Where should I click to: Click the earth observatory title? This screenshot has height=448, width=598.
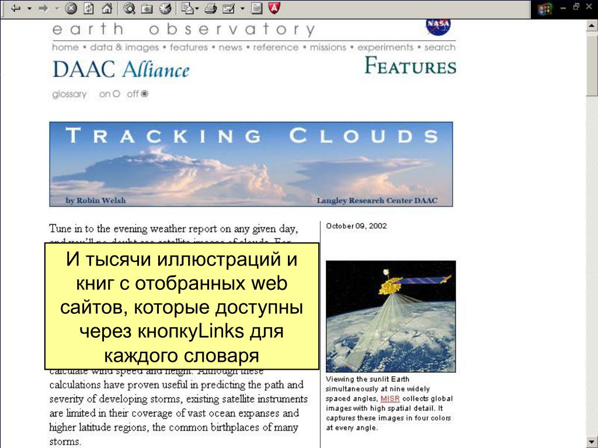pyautogui.click(x=184, y=29)
